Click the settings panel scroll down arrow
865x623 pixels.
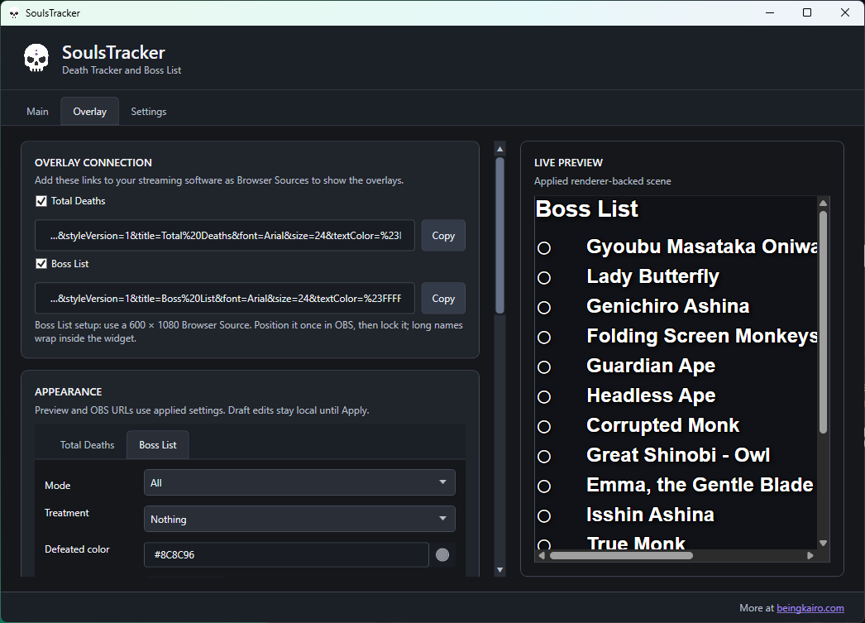pyautogui.click(x=499, y=570)
